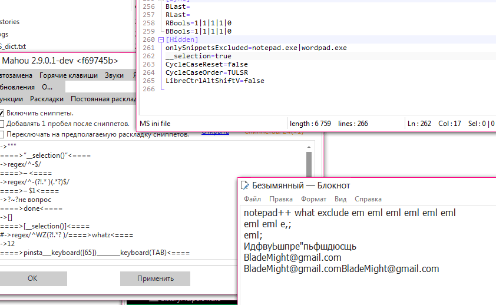The width and height of the screenshot is (496, 305).
Task: Click line 'BLast=' in the editor
Action: tap(177, 6)
